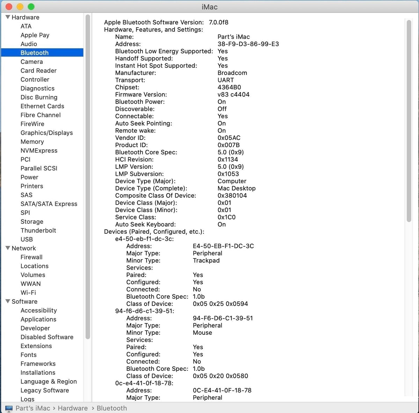419x413 pixels.
Task: Collapse the Hardware tree section
Action: 7,17
